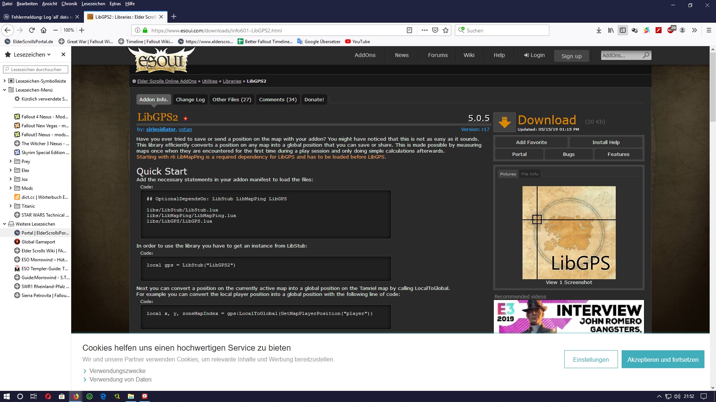Switch to the Change Log tab

pyautogui.click(x=190, y=99)
